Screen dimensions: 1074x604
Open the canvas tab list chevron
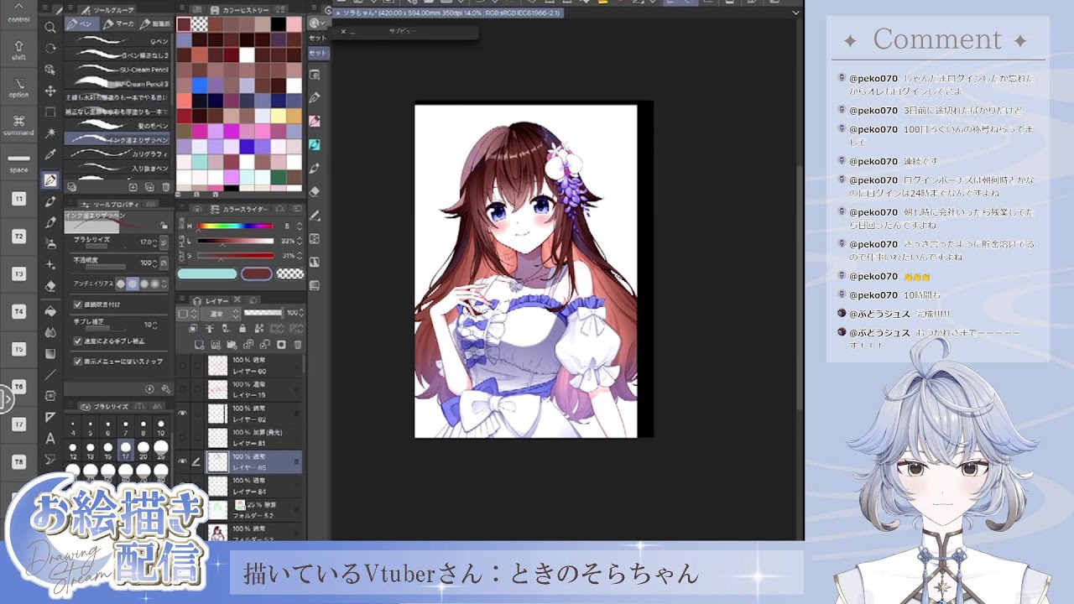click(x=795, y=13)
